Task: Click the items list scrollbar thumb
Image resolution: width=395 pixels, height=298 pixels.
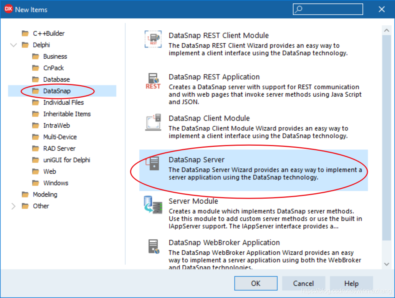Action: click(x=387, y=138)
